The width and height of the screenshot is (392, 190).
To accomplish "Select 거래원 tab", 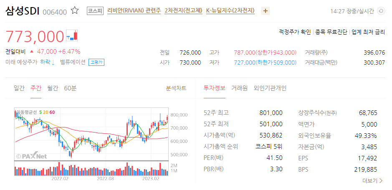I will (x=239, y=88).
